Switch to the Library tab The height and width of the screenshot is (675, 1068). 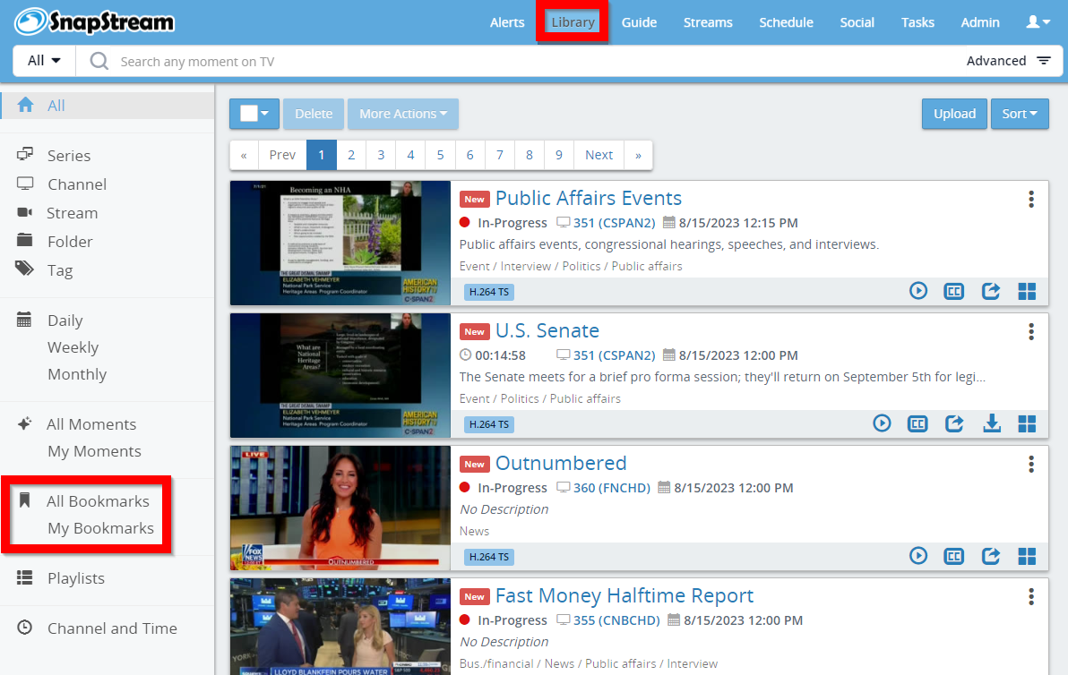point(573,22)
